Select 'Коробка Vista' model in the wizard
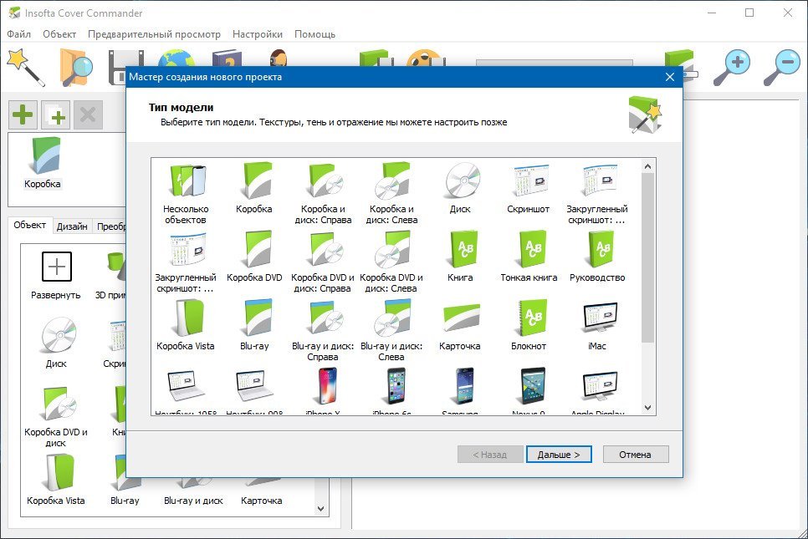This screenshot has height=539, width=808. tap(186, 326)
